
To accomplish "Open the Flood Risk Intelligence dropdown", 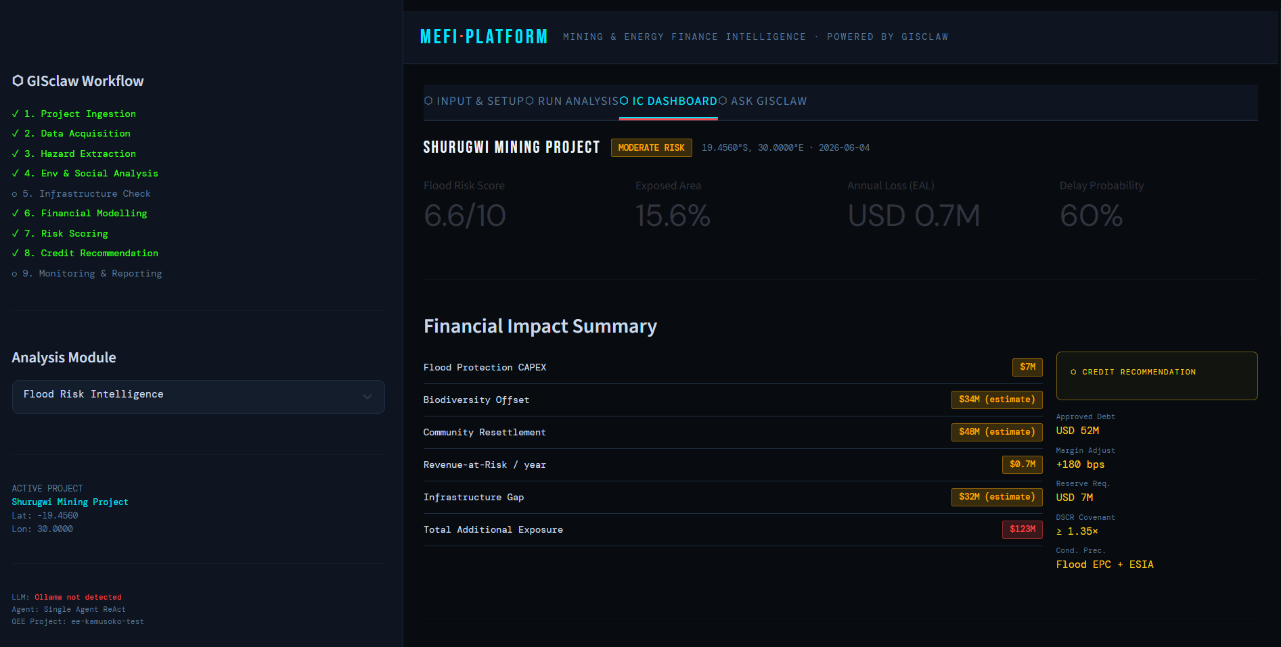I will [x=198, y=397].
